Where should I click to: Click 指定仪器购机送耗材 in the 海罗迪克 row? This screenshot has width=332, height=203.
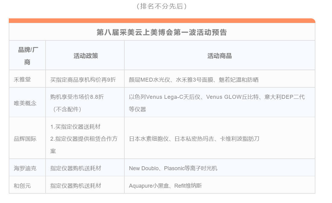[76, 168]
